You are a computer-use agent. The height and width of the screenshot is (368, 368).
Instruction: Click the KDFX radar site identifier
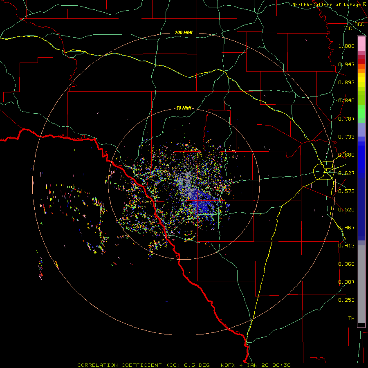(229, 365)
